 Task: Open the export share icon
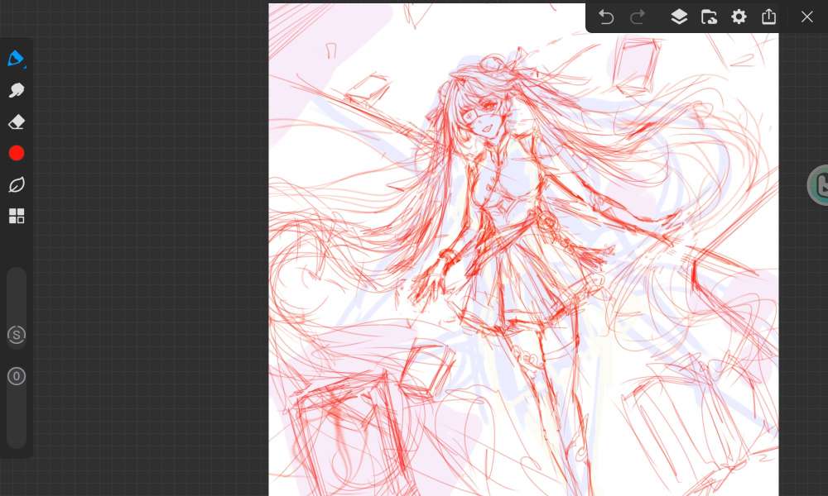point(769,17)
